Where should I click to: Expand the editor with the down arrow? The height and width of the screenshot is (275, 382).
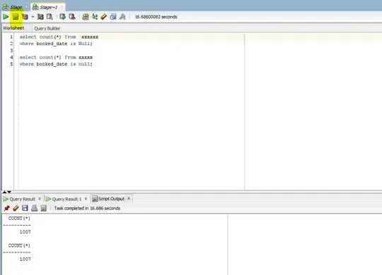pos(9,192)
